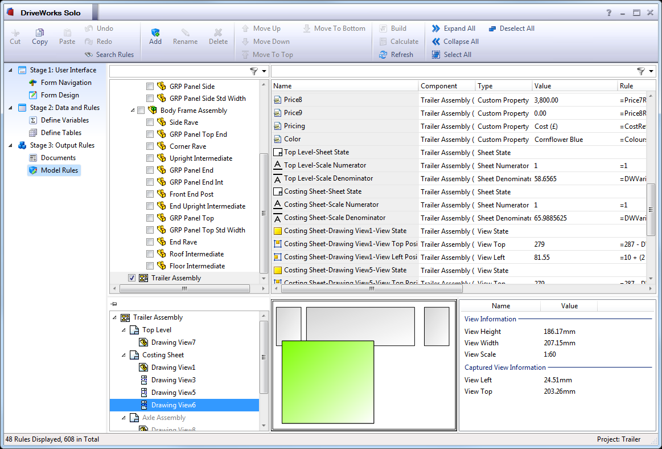Collapse the Axle Assembly node

coord(124,418)
